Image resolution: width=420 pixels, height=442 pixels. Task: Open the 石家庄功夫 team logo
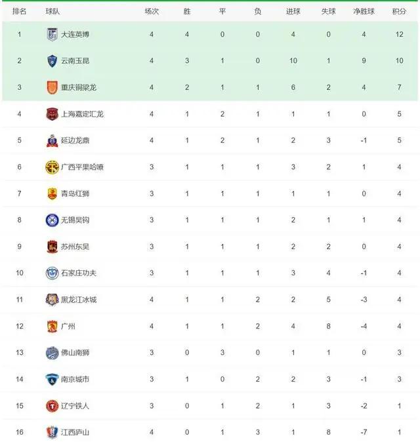pyautogui.click(x=52, y=273)
